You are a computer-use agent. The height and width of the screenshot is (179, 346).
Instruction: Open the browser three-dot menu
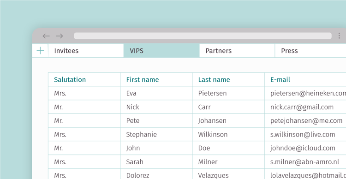pos(339,36)
